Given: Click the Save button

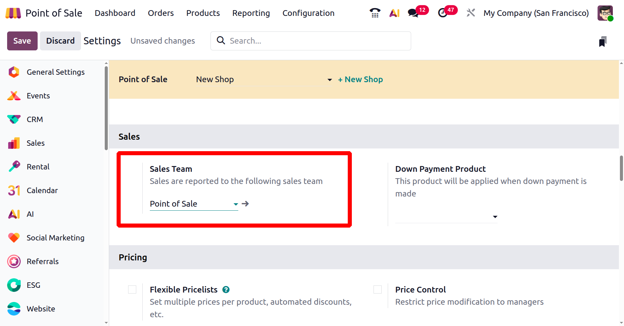Looking at the screenshot, I should click(22, 41).
